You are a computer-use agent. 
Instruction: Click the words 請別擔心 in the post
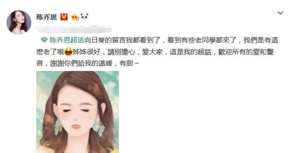click(x=121, y=52)
